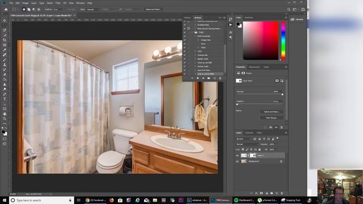Switch to the Channels tab
Screen dimensions: 363x204
(x=249, y=133)
